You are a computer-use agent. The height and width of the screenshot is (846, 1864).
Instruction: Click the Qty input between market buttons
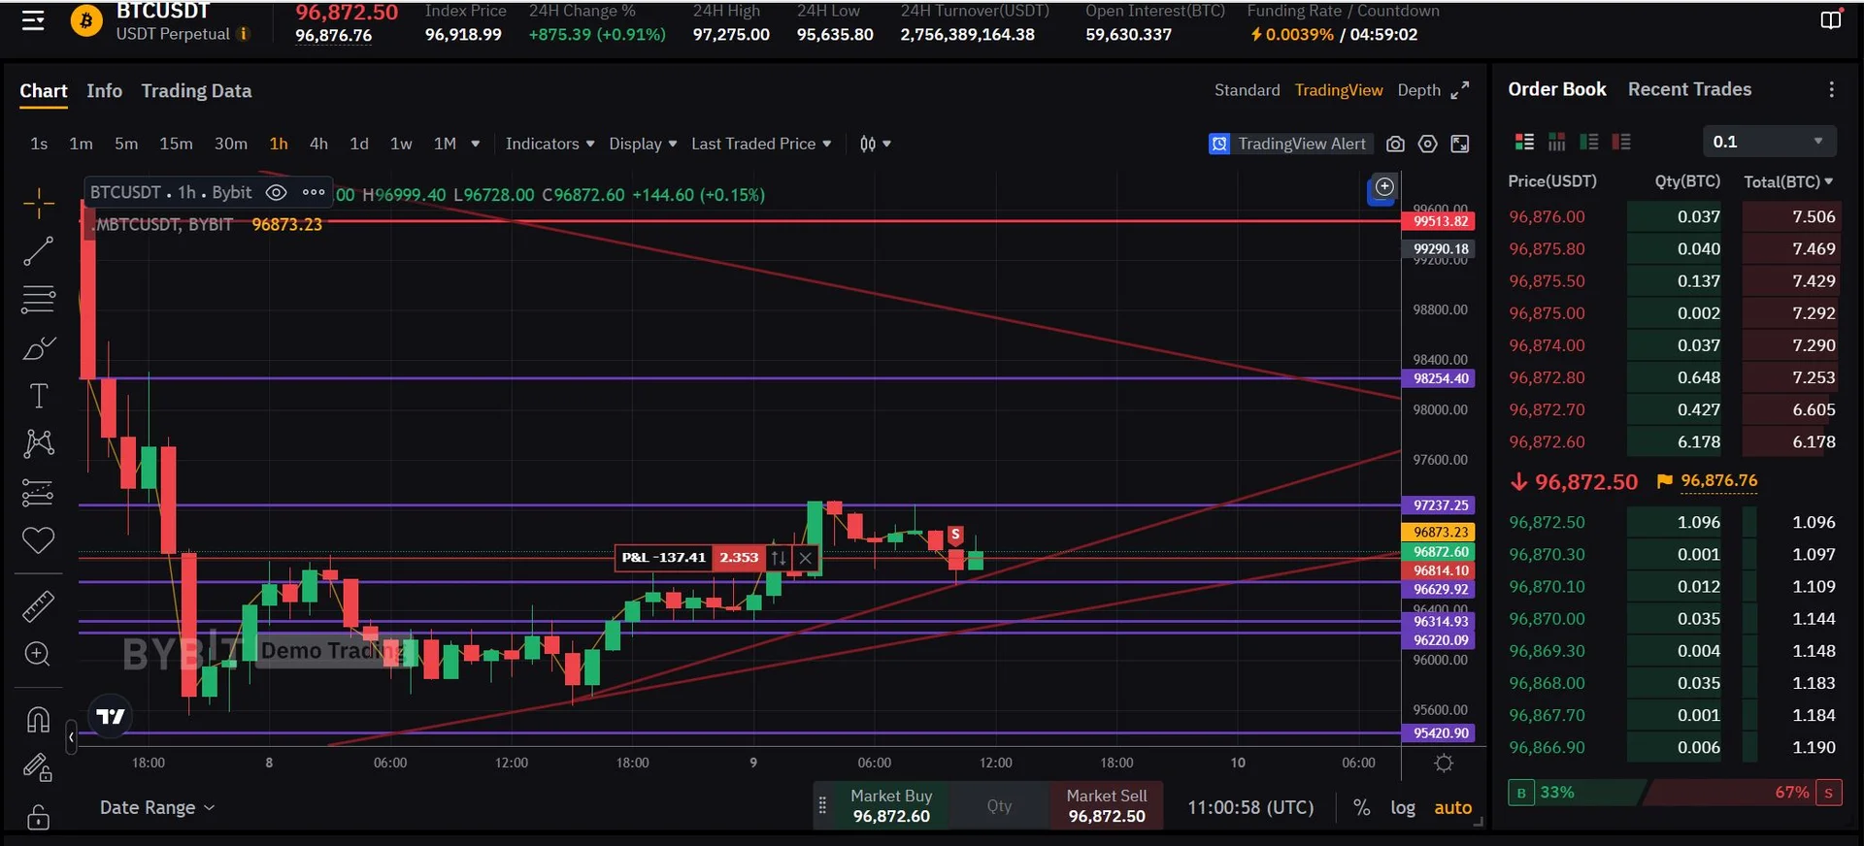tap(1000, 805)
